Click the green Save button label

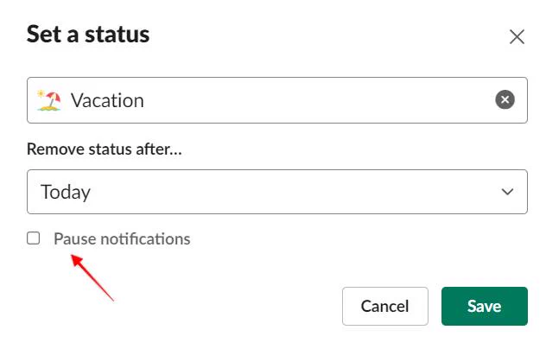(485, 306)
